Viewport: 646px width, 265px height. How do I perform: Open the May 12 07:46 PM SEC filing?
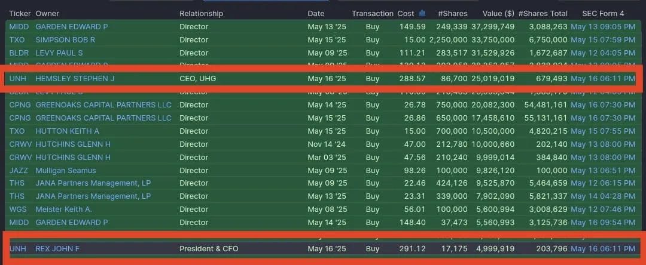603,209
